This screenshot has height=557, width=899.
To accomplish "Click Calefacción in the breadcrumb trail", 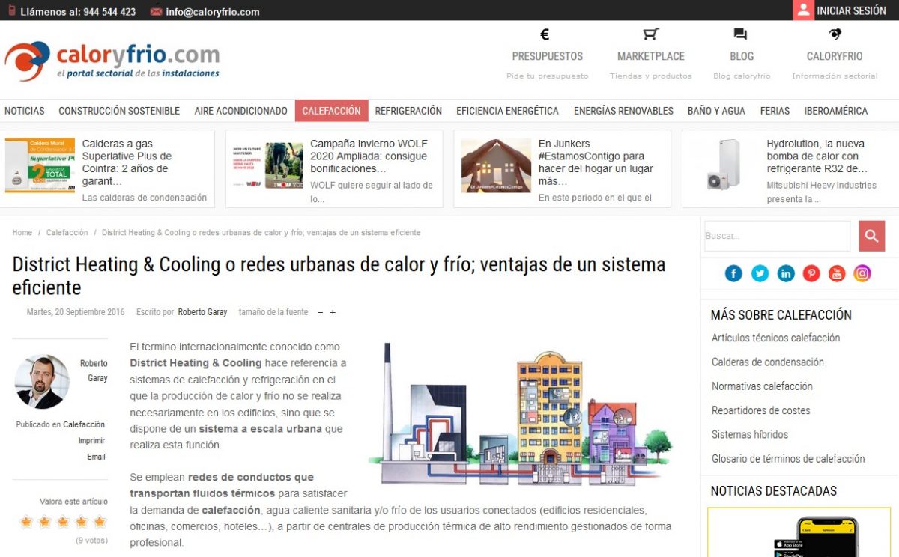I will click(67, 233).
